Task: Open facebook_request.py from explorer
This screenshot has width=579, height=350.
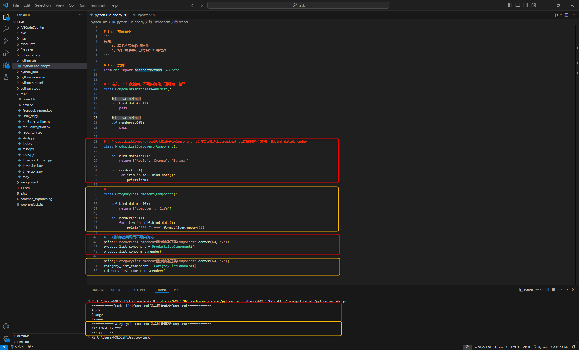Action: pyautogui.click(x=49, y=110)
